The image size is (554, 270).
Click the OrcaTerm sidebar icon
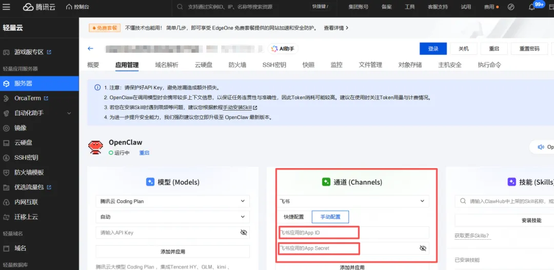click(6, 98)
